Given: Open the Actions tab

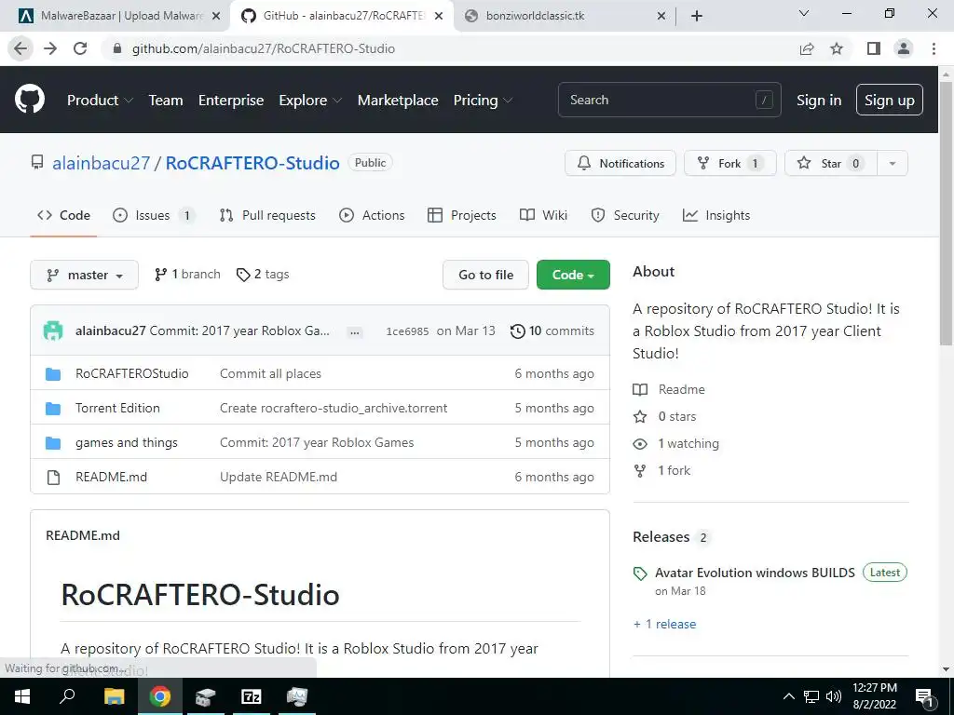Looking at the screenshot, I should pyautogui.click(x=372, y=215).
